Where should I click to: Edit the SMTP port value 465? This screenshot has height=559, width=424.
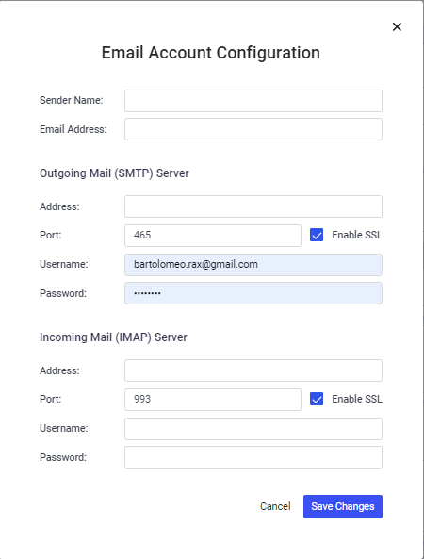[213, 236]
